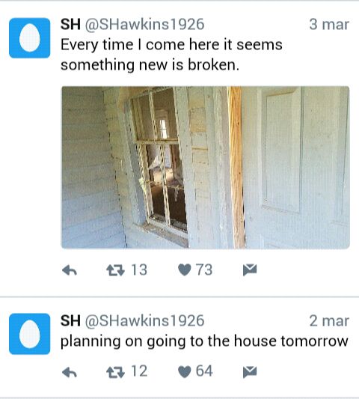Click display name SH on first tweet
359x399 pixels.
[x=70, y=25]
